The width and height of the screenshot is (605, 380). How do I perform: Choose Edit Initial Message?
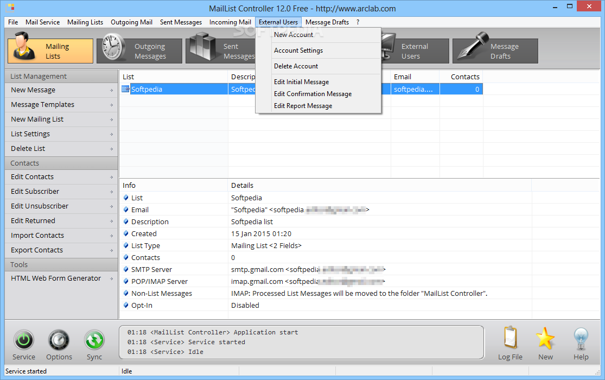[319, 82]
